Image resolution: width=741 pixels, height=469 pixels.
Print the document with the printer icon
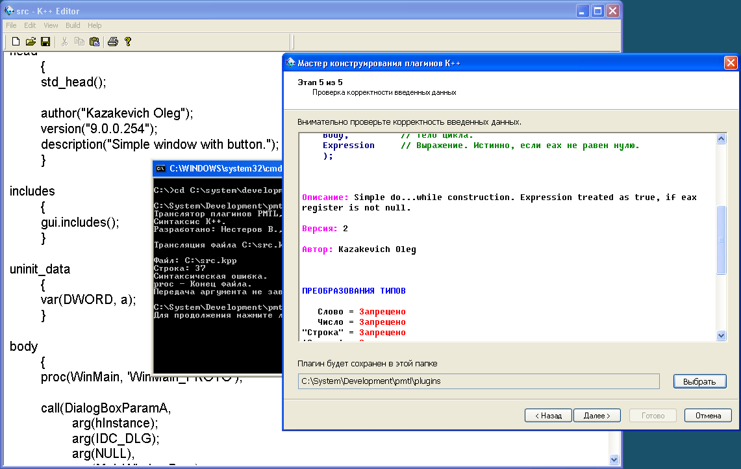click(113, 42)
